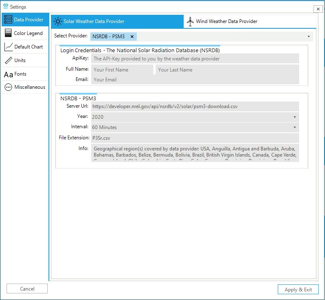This screenshot has height=300, width=325.
Task: Click the Email label
Action: 82,79
